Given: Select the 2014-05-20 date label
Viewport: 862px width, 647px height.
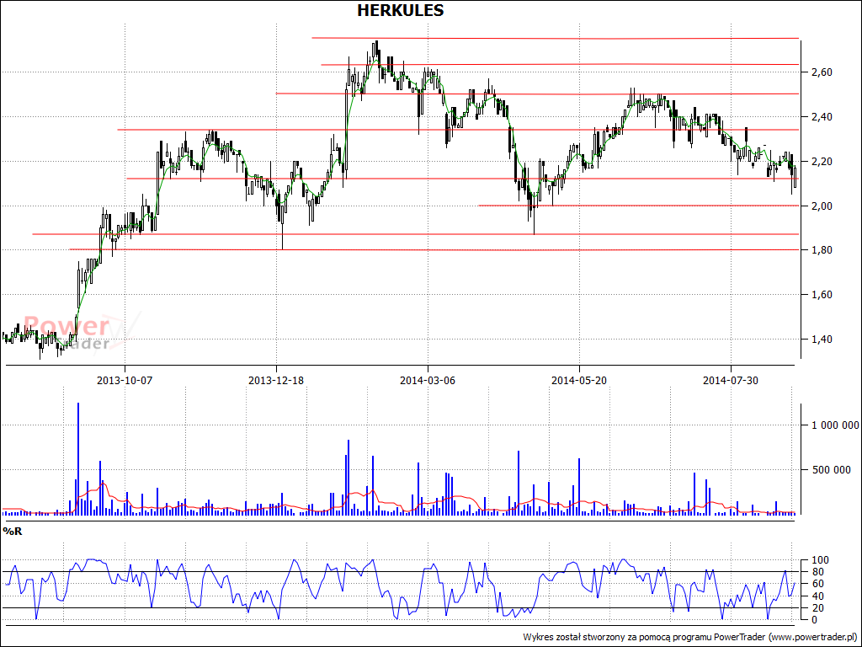Looking at the screenshot, I should tap(579, 380).
